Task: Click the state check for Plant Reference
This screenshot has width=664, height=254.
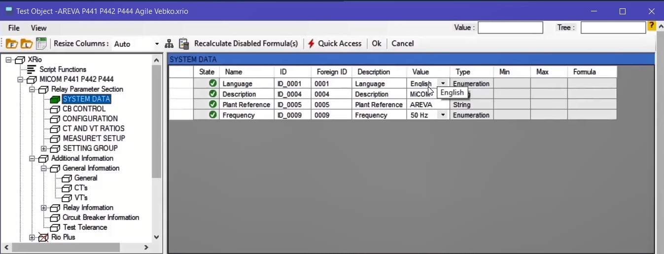Action: point(212,105)
